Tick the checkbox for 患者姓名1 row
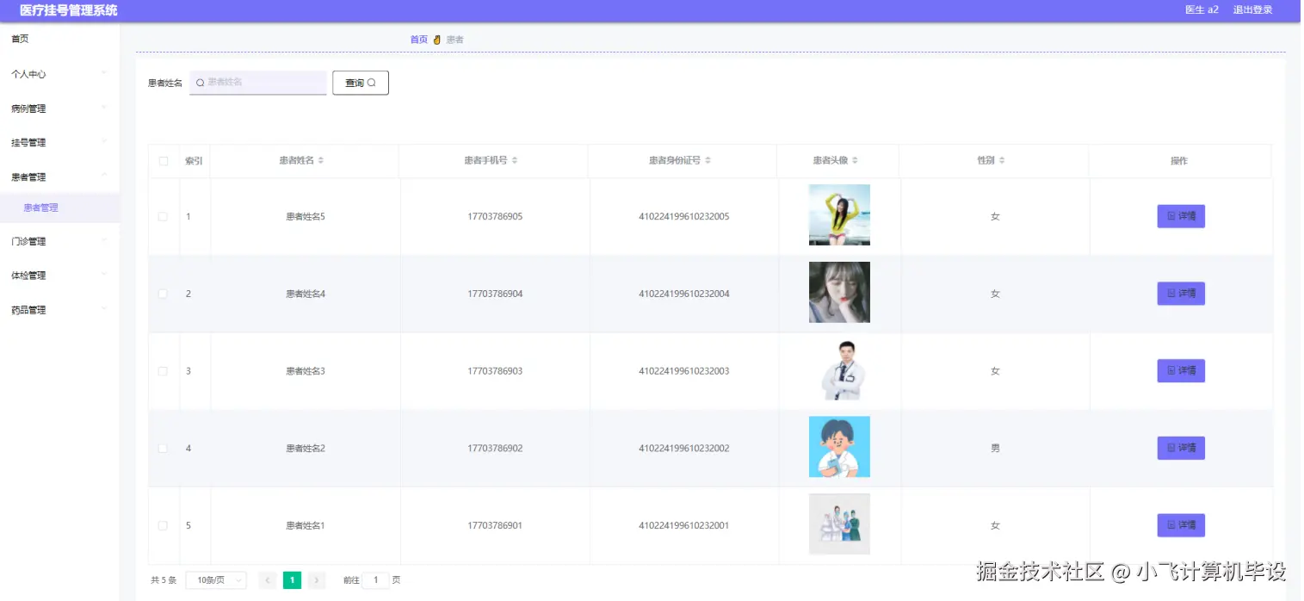Image resolution: width=1304 pixels, height=601 pixels. (x=163, y=525)
